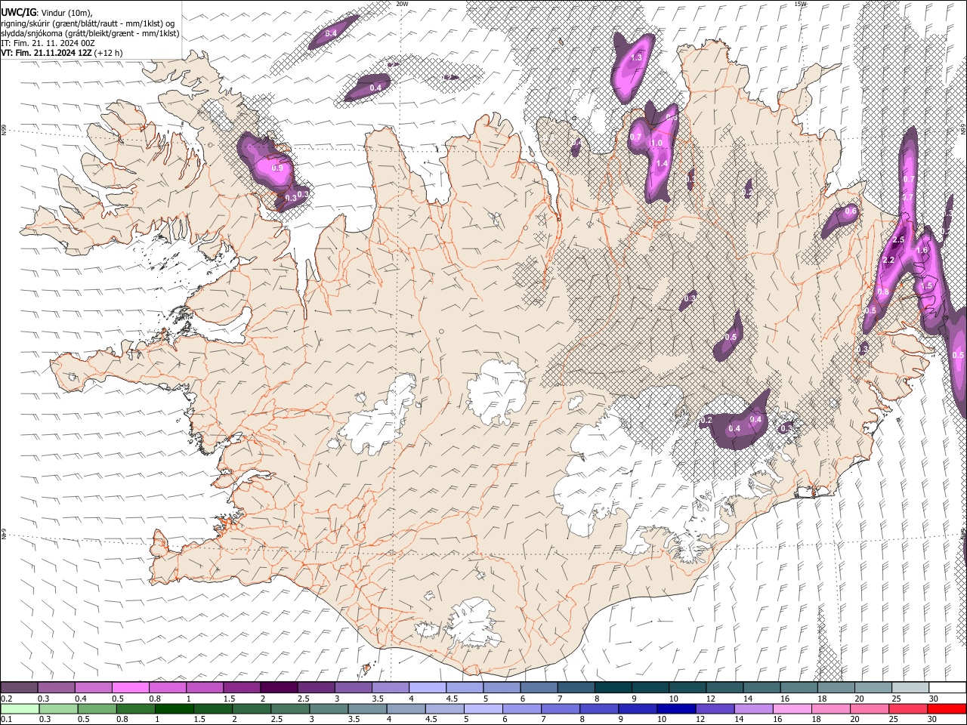Click the valid time 'VT: Fim. 21.11.2024 12Z'

47,53
